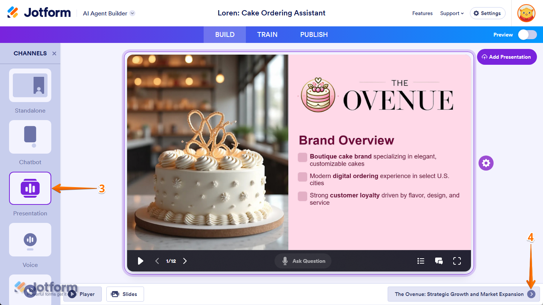Toggle the Preview switch
The image size is (543, 305).
click(527, 35)
